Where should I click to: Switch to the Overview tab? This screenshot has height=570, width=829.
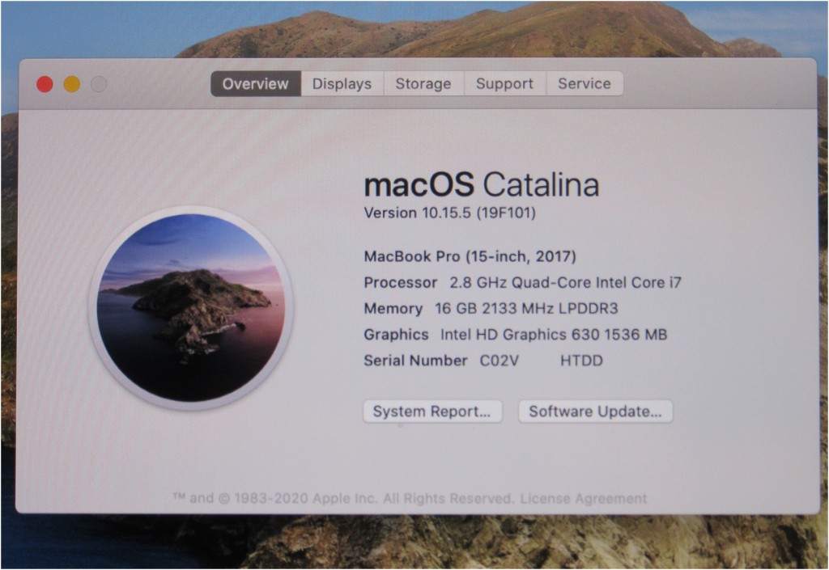[256, 84]
